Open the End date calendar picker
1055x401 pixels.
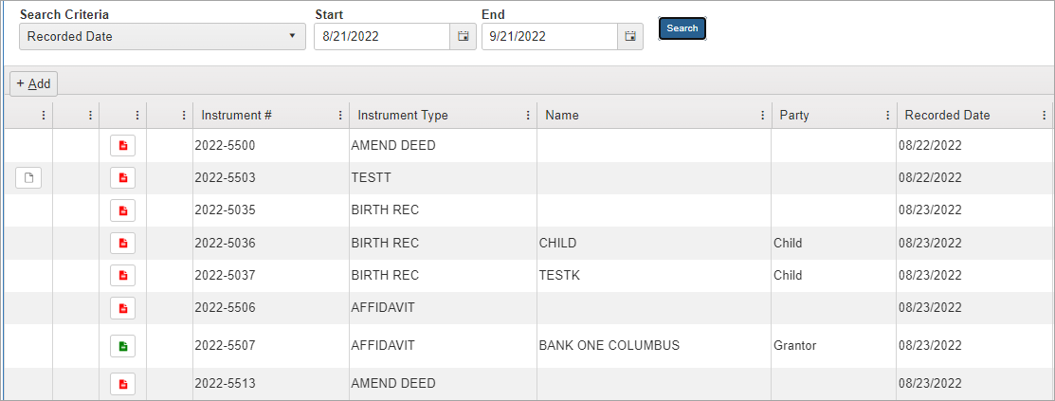(x=630, y=37)
